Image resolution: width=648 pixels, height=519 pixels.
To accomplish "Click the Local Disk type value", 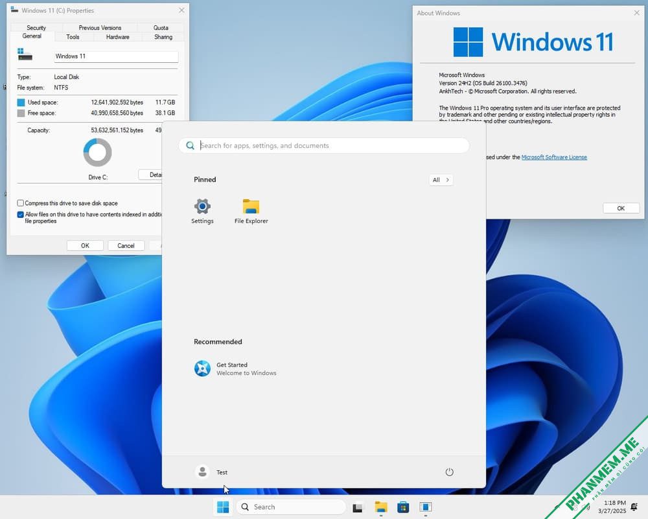I will tap(67, 77).
